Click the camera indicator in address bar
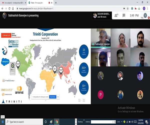150x125 pixels. click(124, 8)
